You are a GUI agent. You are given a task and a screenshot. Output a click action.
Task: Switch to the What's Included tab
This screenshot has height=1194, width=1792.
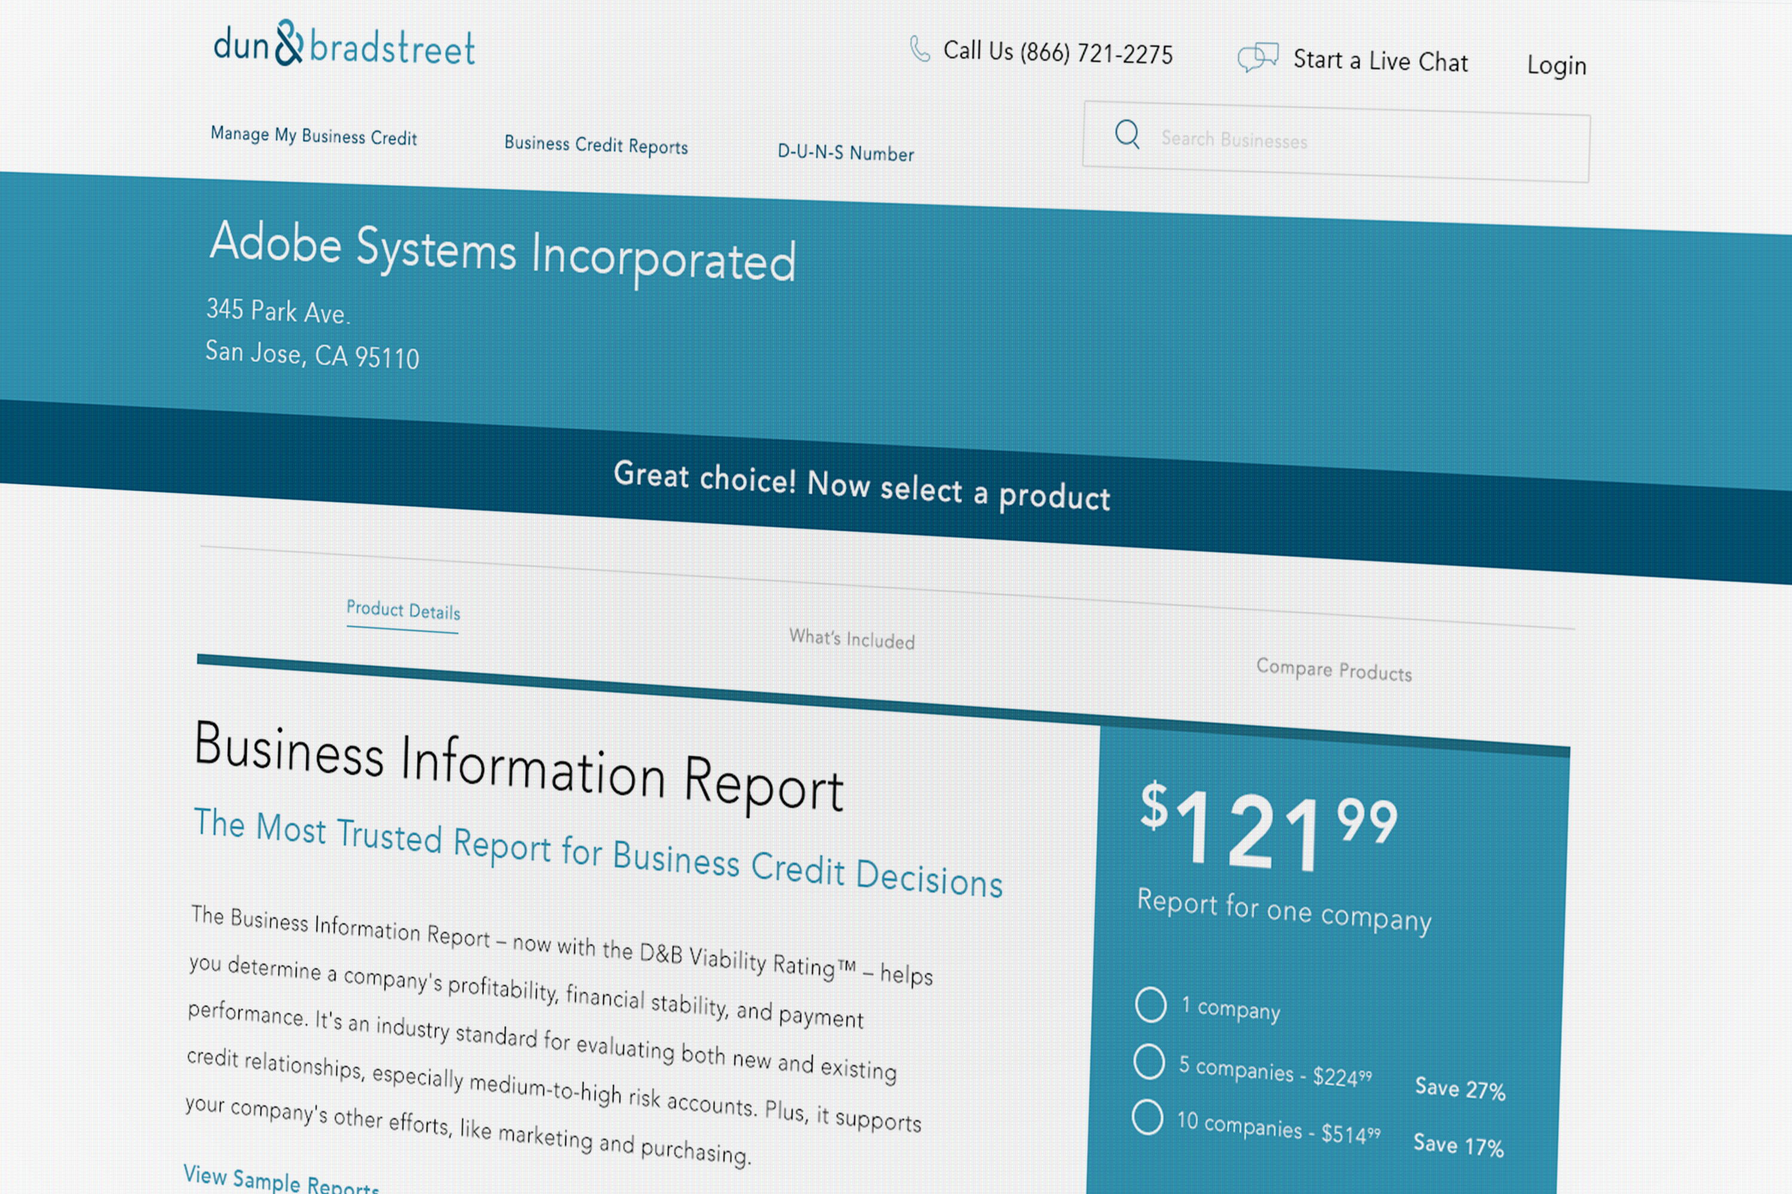(852, 639)
